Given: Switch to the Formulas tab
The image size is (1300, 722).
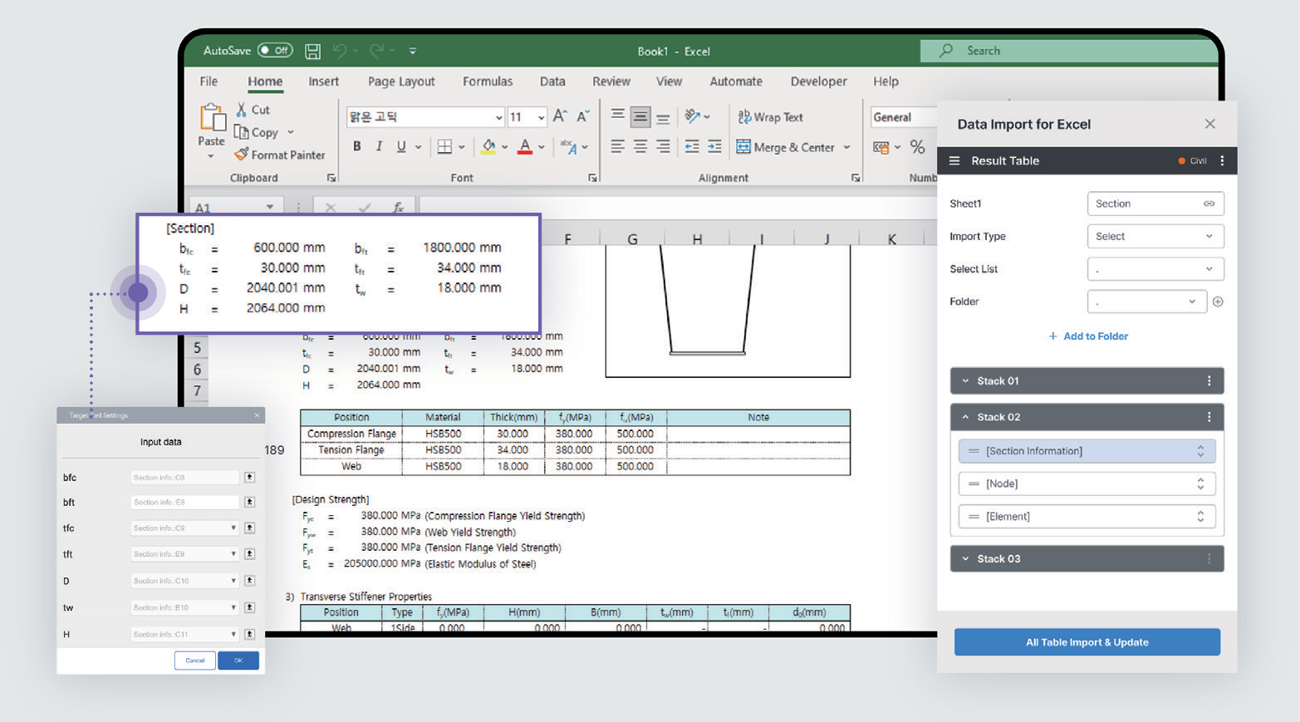Looking at the screenshot, I should (x=488, y=81).
